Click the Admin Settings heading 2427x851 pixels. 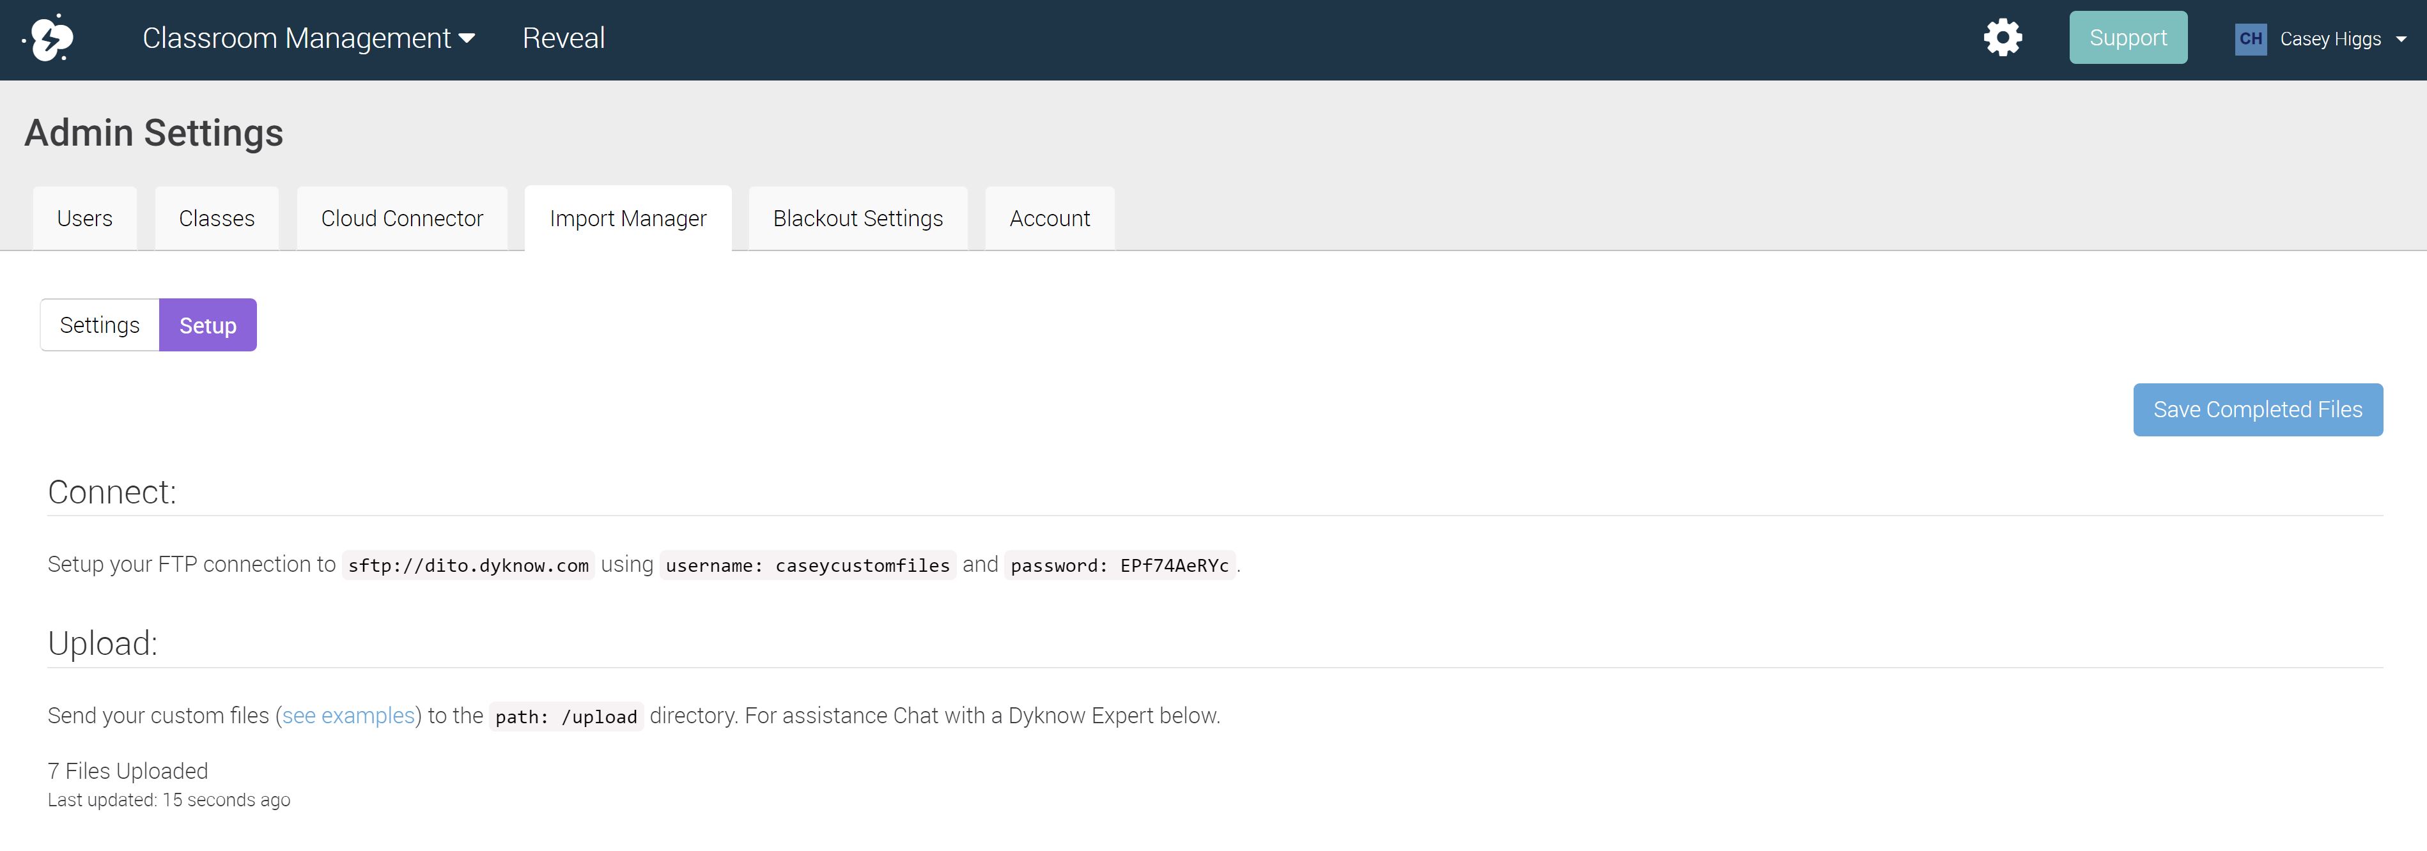153,133
